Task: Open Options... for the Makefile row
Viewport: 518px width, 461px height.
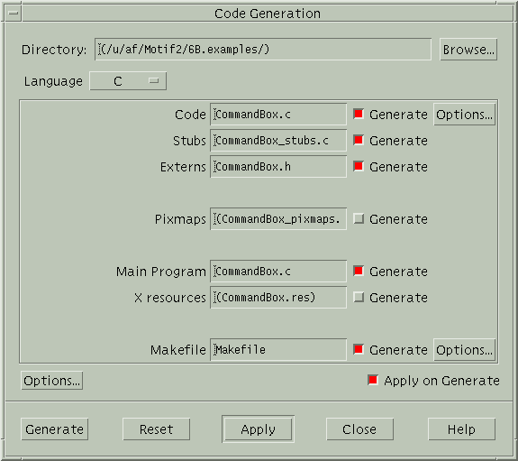Action: point(464,350)
